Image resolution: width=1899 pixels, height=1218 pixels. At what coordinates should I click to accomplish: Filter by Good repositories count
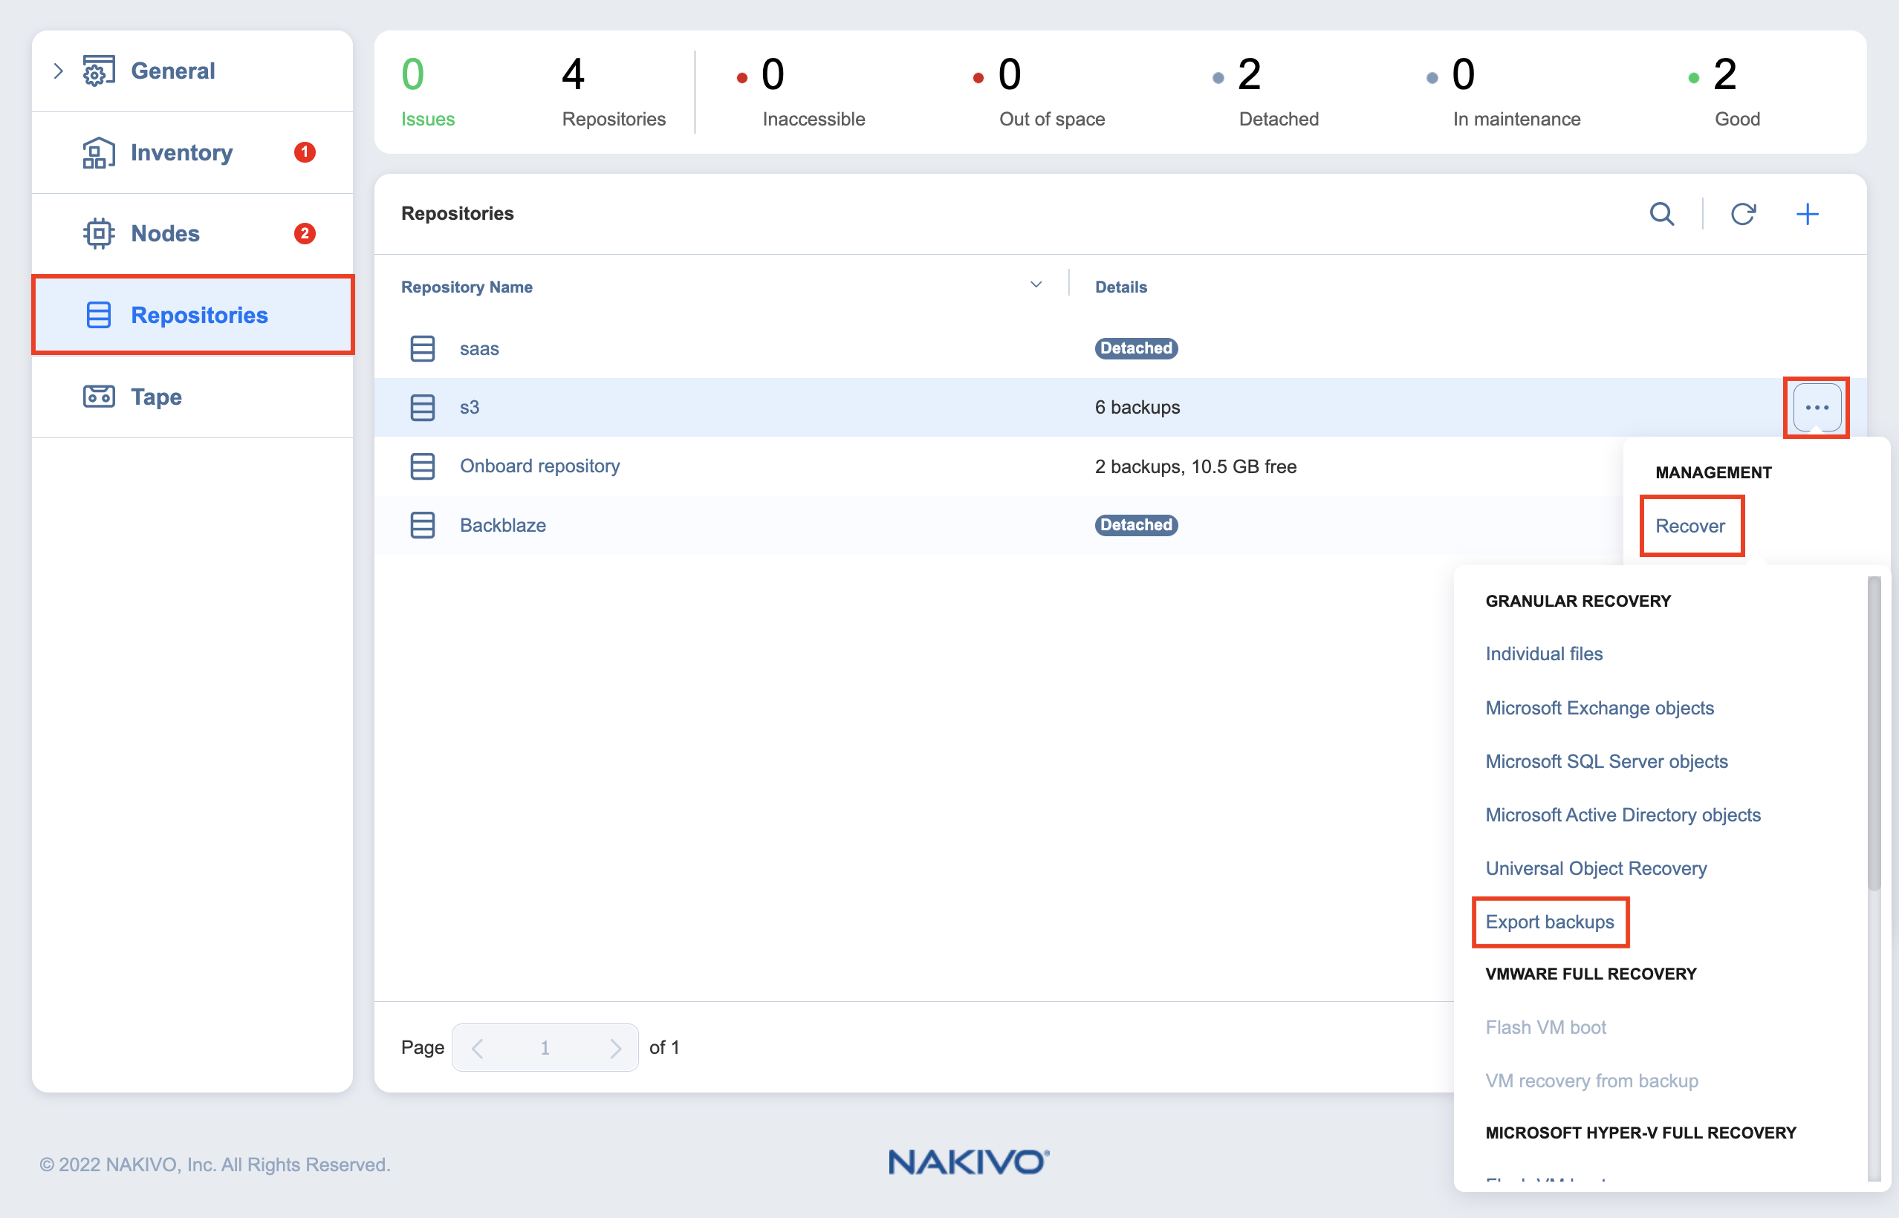[x=1725, y=92]
